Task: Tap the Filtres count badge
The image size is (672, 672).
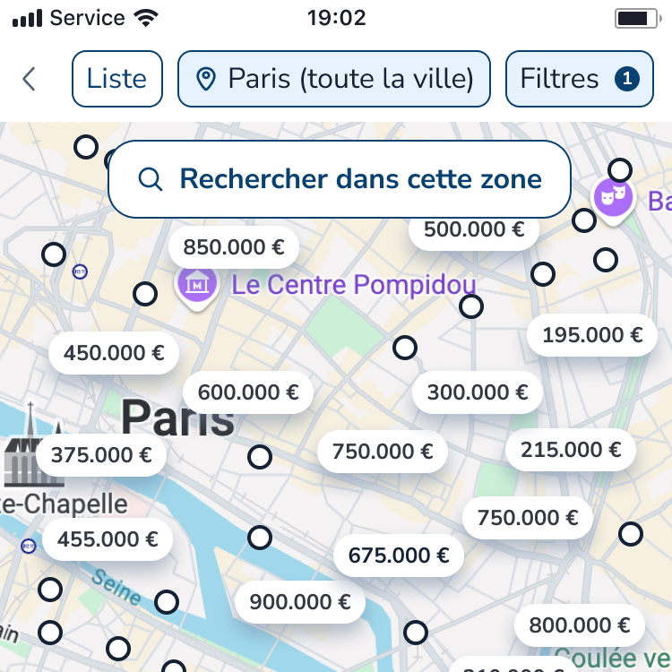Action: click(x=627, y=79)
